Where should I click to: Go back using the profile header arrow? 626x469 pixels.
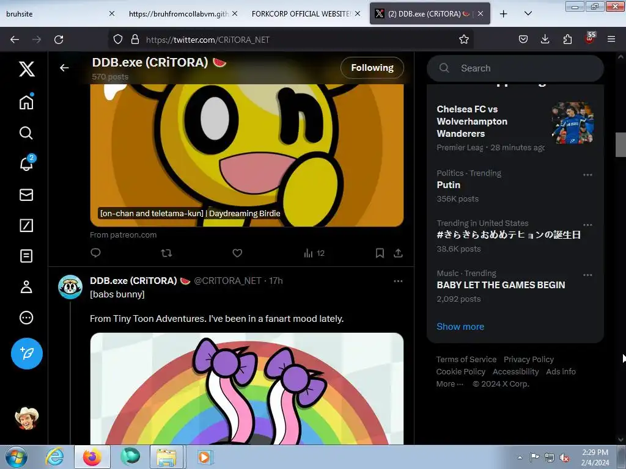click(64, 68)
